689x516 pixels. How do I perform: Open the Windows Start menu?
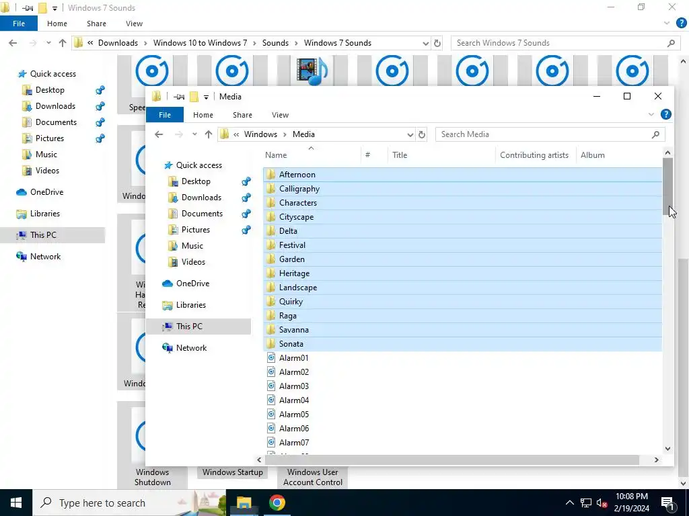(16, 503)
